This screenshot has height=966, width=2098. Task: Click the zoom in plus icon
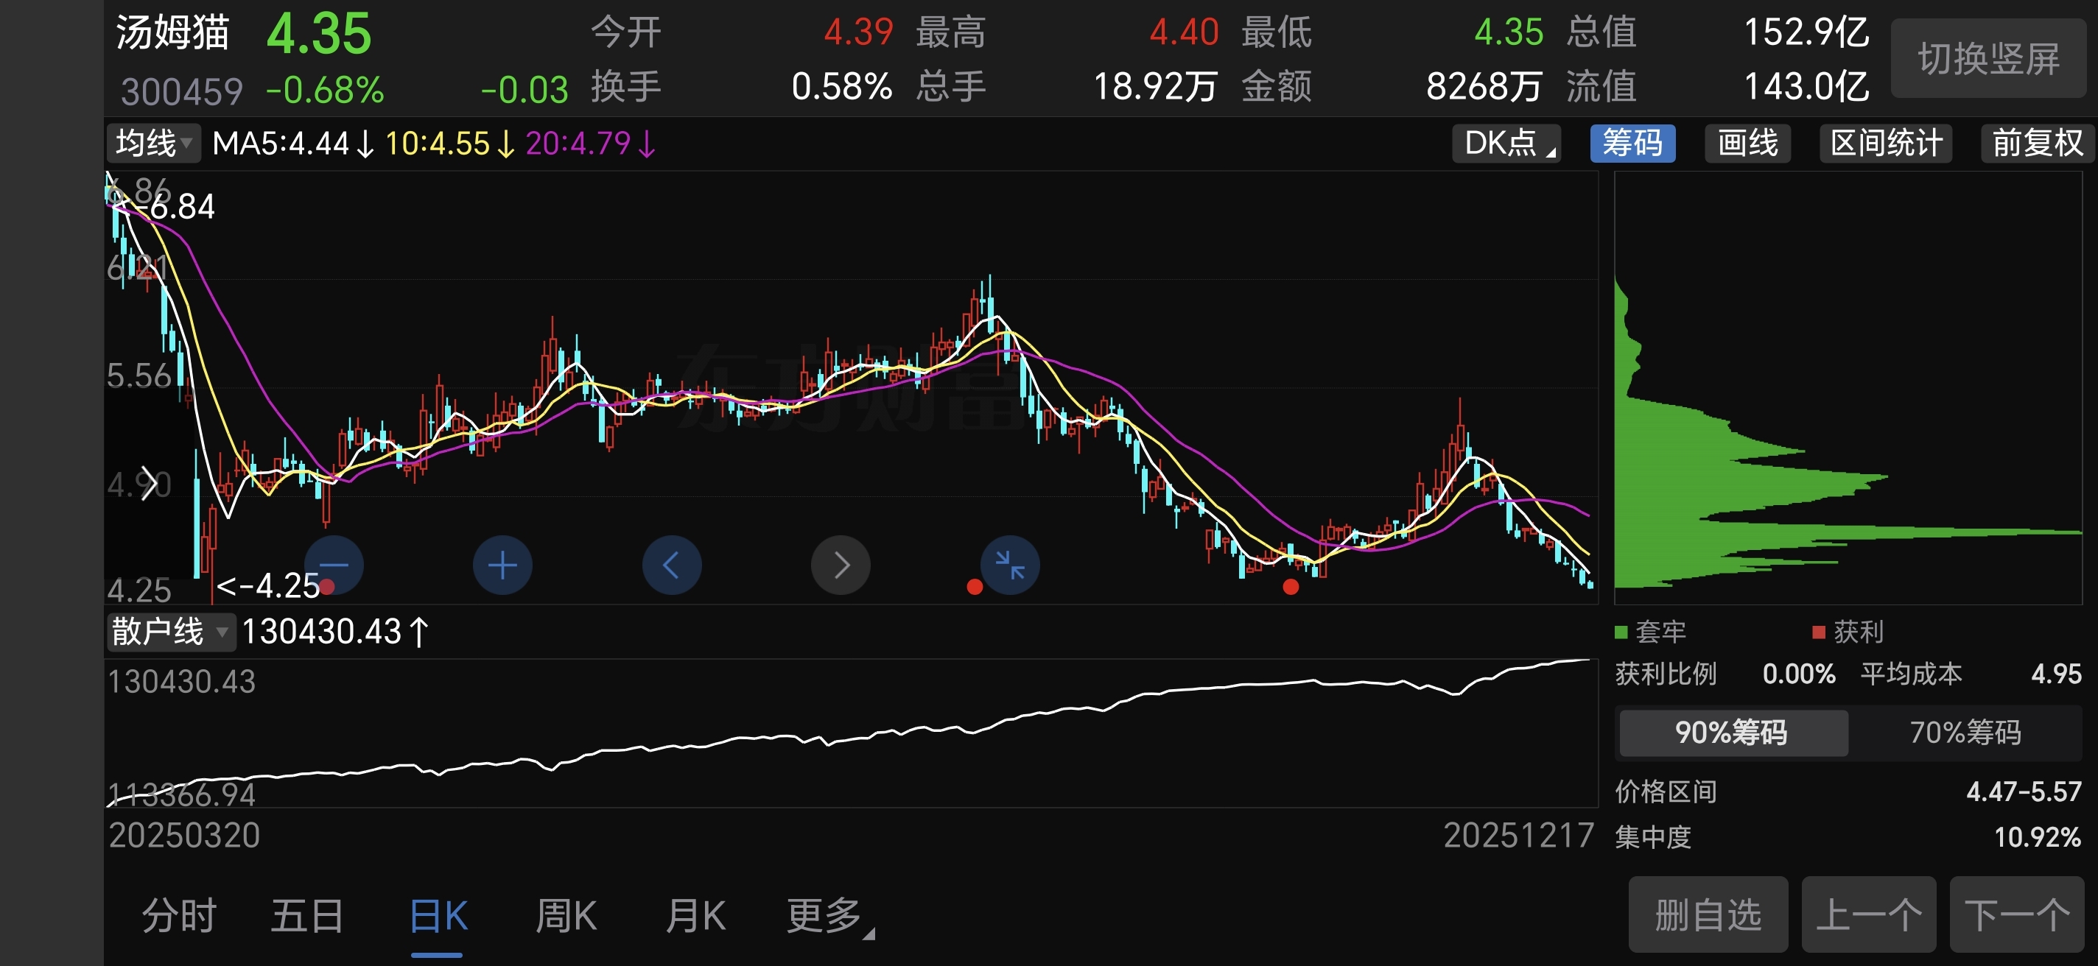tap(502, 565)
